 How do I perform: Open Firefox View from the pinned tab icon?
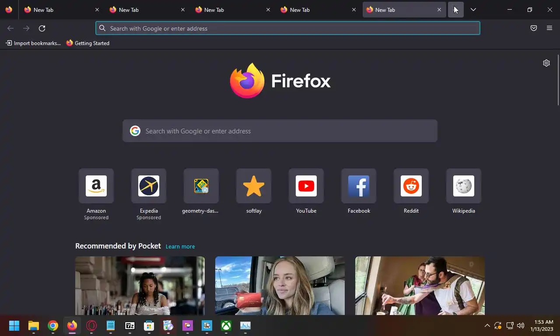point(9,10)
